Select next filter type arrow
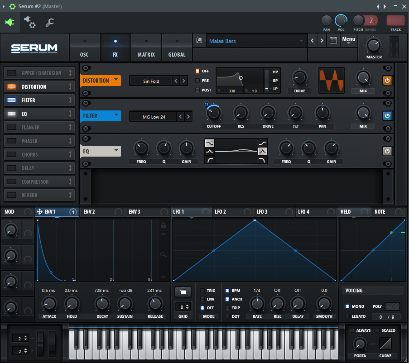 pos(188,117)
